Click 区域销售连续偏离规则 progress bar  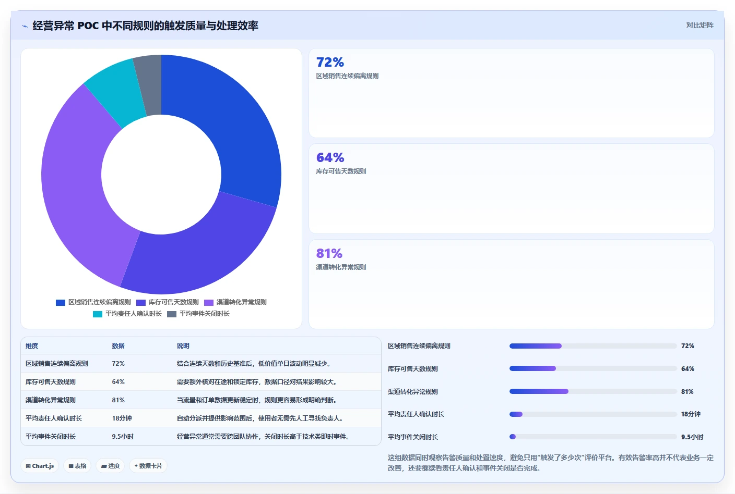point(593,346)
